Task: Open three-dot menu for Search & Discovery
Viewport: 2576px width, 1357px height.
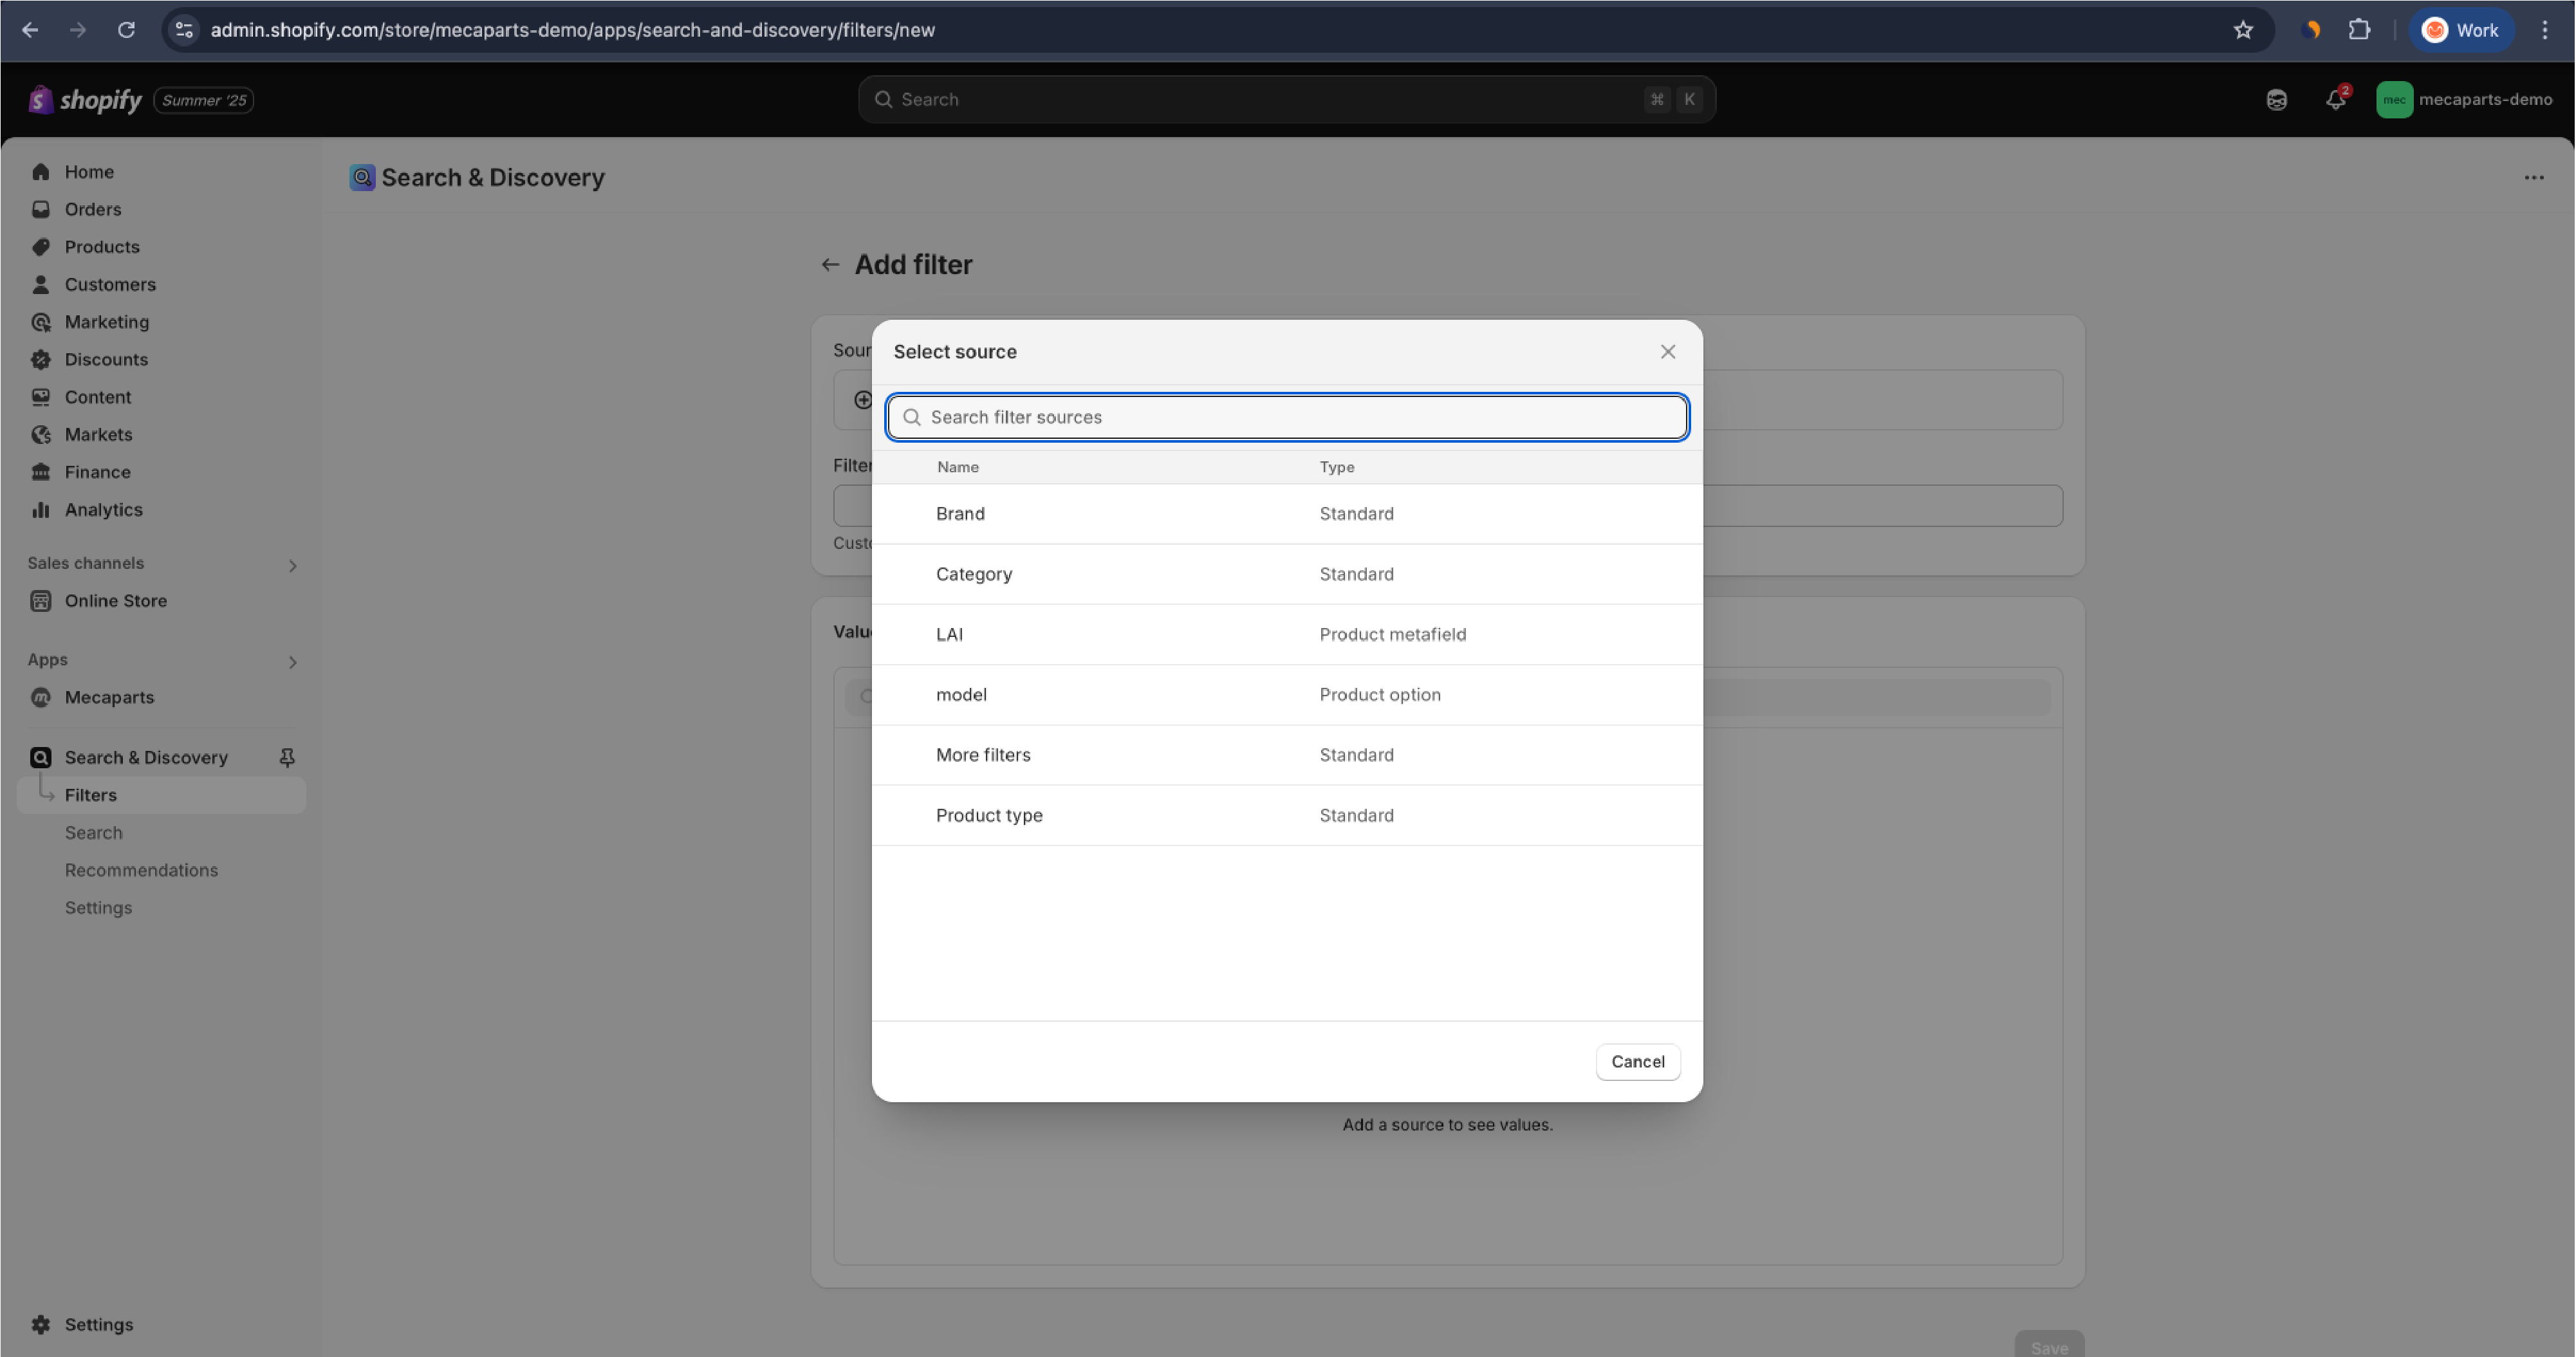Action: 2533,178
